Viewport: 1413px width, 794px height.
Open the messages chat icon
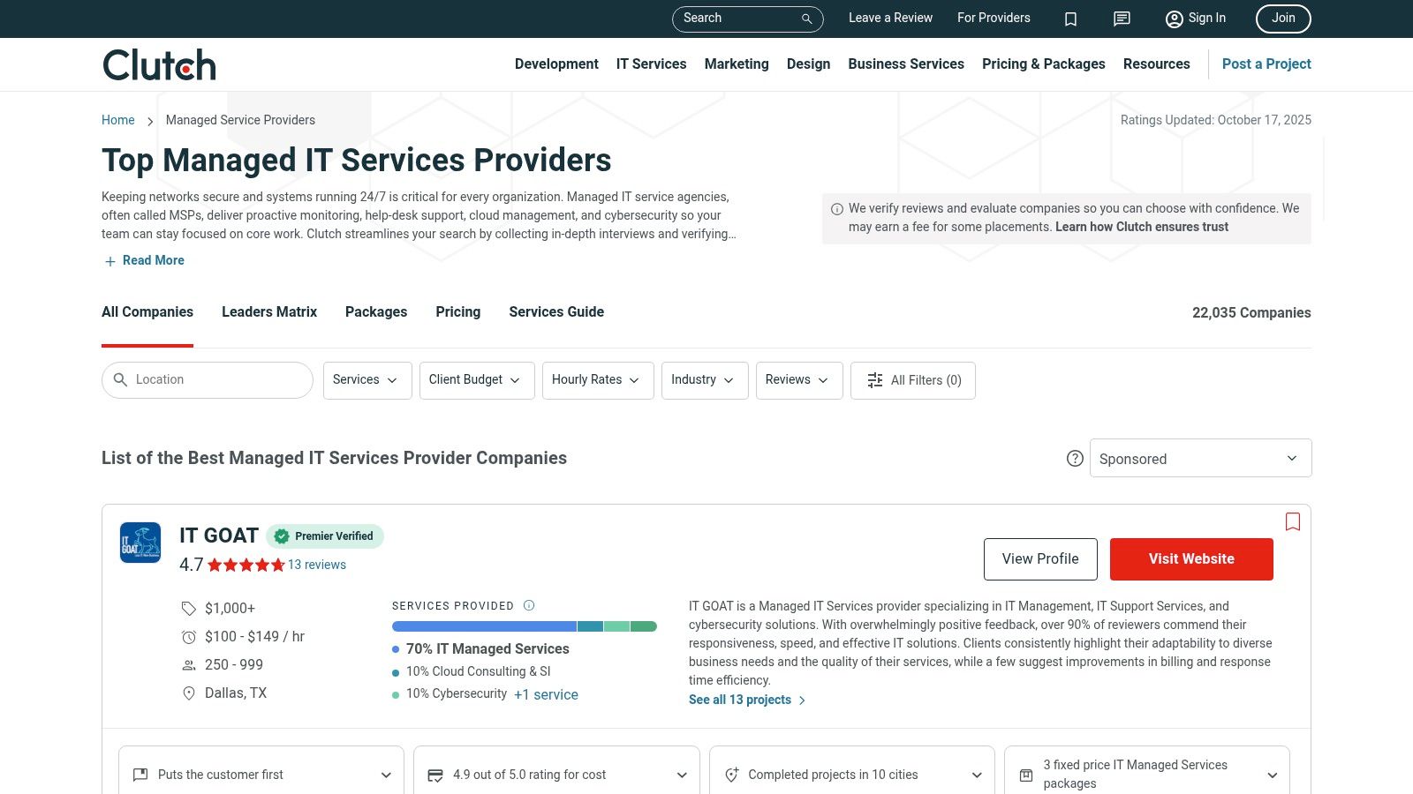click(x=1122, y=19)
